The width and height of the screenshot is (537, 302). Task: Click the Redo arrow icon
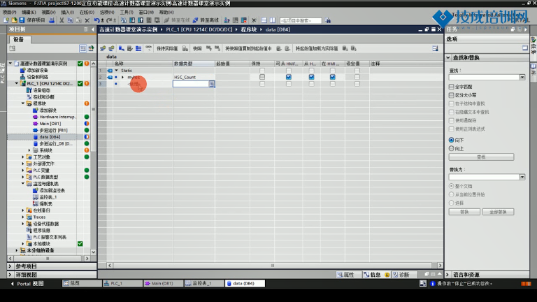pos(109,20)
